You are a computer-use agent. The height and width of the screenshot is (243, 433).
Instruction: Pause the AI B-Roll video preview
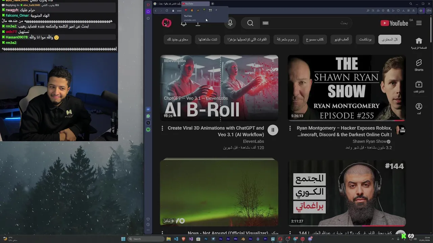(x=273, y=130)
